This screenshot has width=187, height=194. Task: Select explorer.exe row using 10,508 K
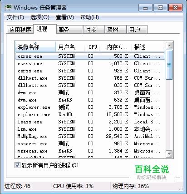tap(90, 114)
